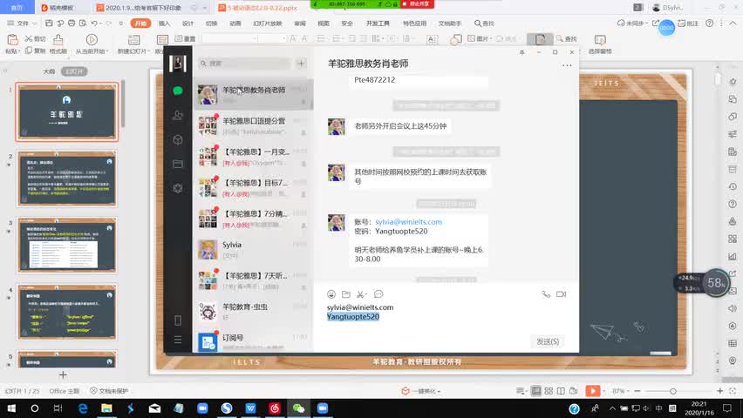Screen dimensions: 743x418
Task: Start video call in WeChat chat
Action: tap(561, 294)
